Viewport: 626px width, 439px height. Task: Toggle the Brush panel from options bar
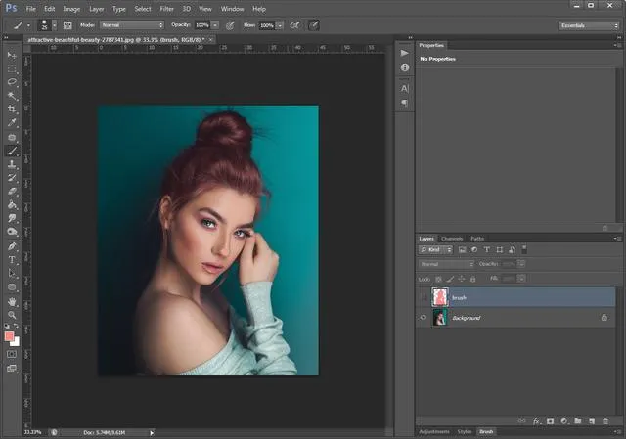[x=67, y=25]
